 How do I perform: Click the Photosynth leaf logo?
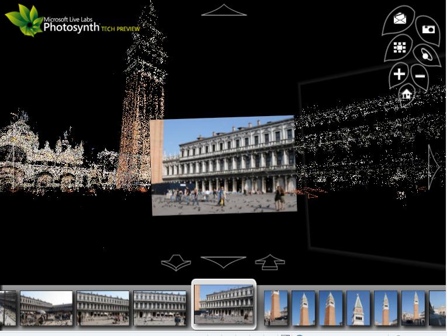tap(25, 21)
